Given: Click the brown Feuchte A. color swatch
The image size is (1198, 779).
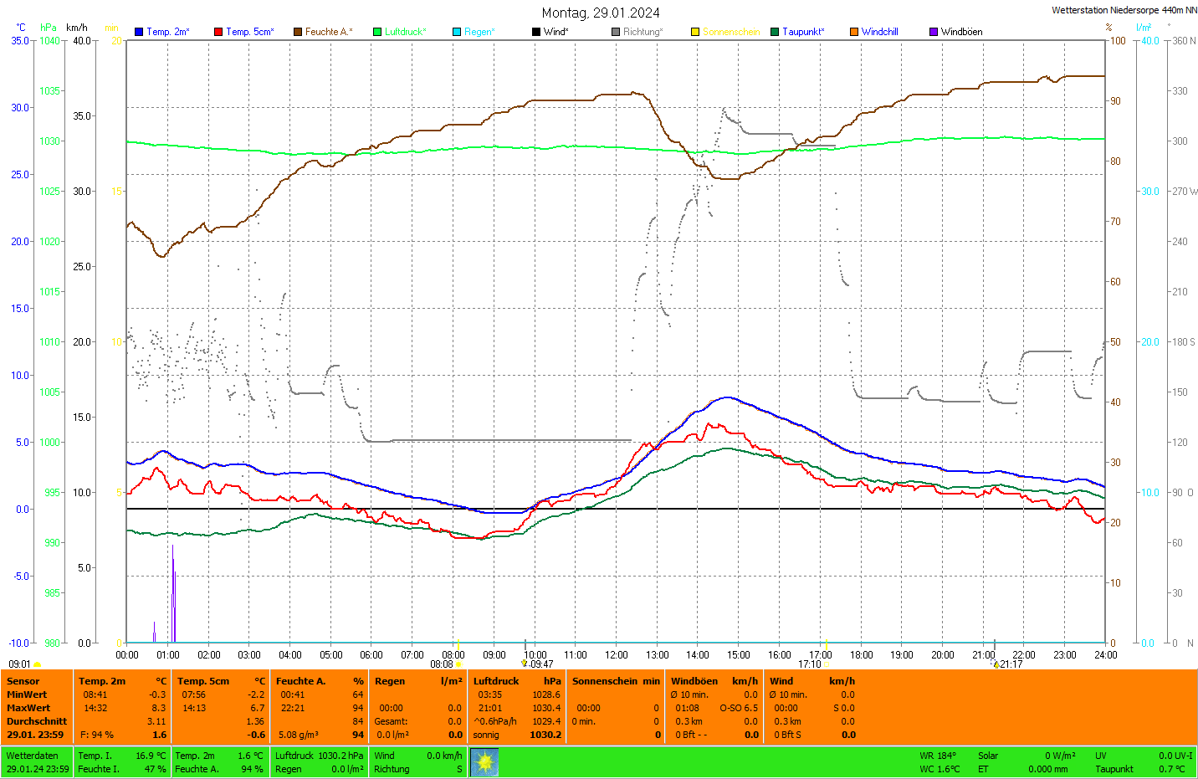Looking at the screenshot, I should click(x=298, y=32).
